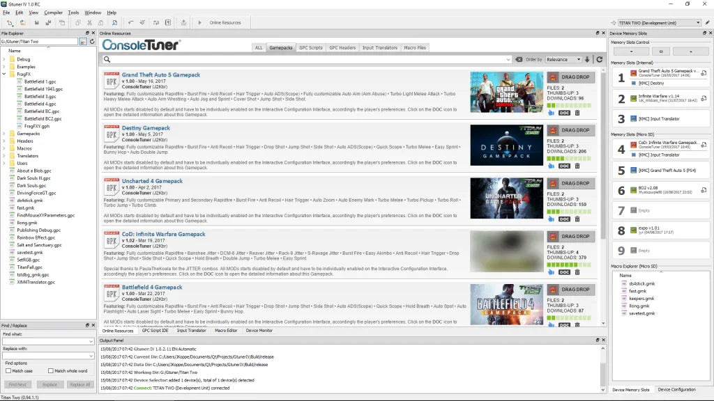Expand the Gamepacks folder in File Explorer
Screen dimensions: 714x401
click(x=4, y=133)
